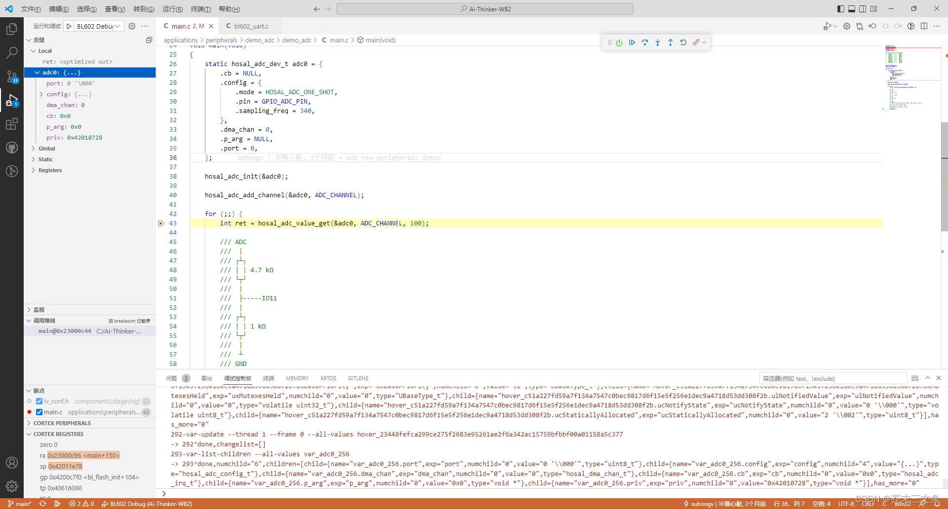Click the demo_adc breadcrumb after peripherals
Image resolution: width=948 pixels, height=509 pixels.
260,40
